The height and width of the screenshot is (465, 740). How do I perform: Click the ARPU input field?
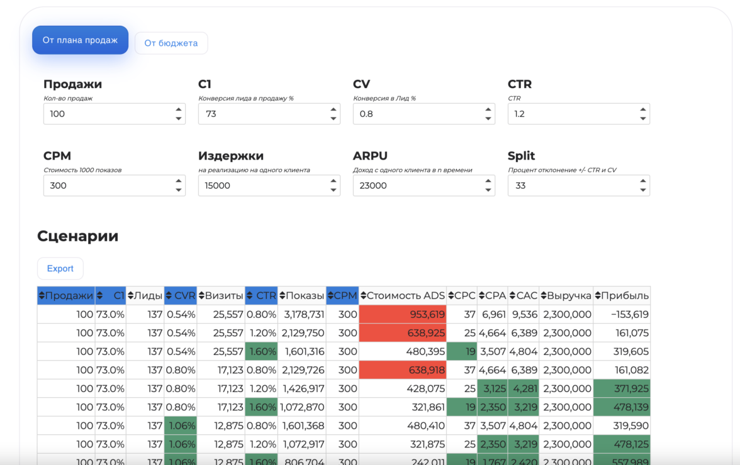click(x=416, y=185)
